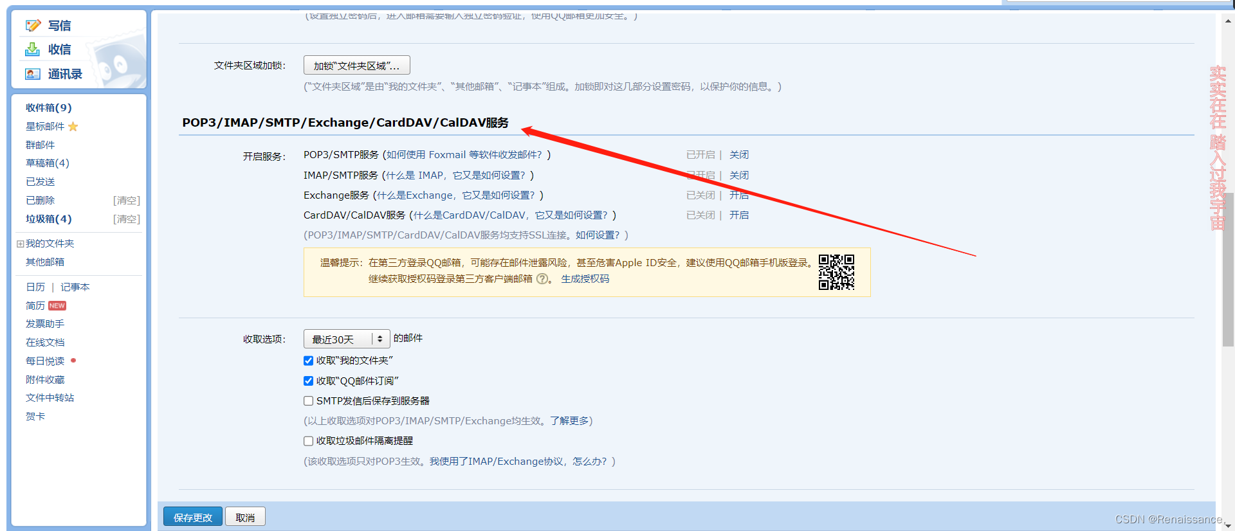Click the star icon beside 星标邮件
1235x531 pixels.
pos(73,126)
